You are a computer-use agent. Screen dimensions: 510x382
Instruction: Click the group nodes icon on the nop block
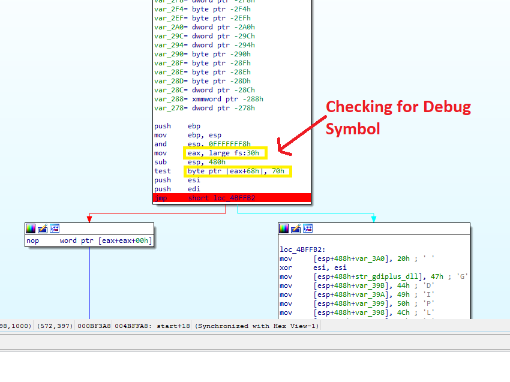(55, 228)
